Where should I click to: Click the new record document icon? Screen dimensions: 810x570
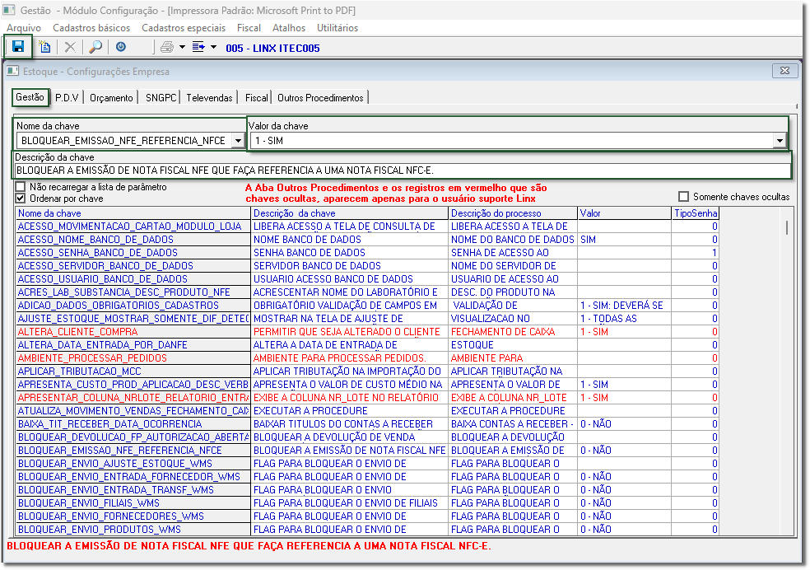[x=45, y=47]
